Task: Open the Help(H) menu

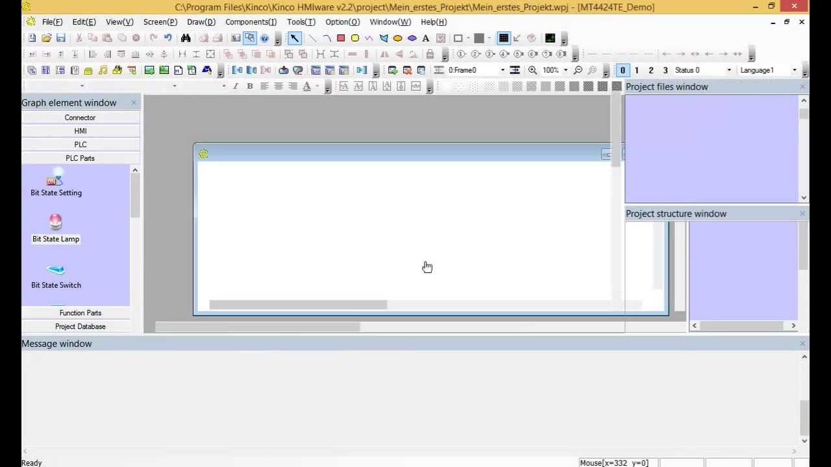Action: click(x=434, y=22)
